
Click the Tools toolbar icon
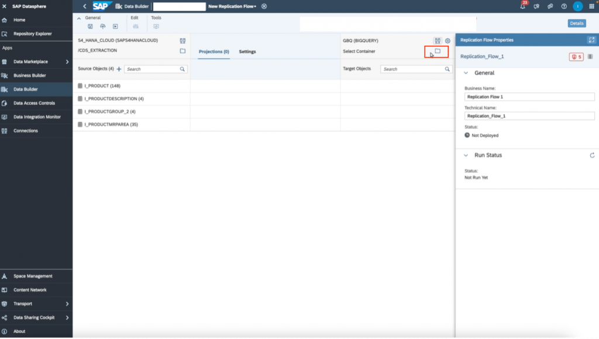pyautogui.click(x=156, y=26)
